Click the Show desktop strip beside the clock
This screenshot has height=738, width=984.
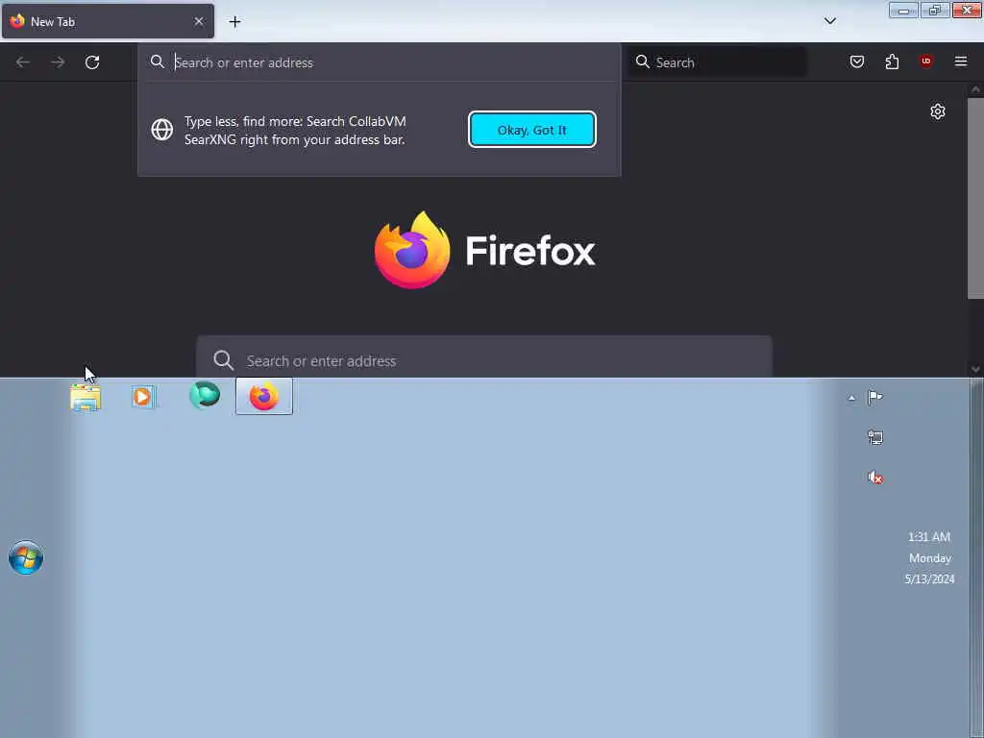tap(977, 557)
